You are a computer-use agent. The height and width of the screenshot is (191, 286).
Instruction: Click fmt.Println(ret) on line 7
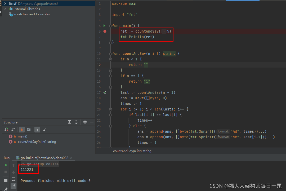click(137, 37)
